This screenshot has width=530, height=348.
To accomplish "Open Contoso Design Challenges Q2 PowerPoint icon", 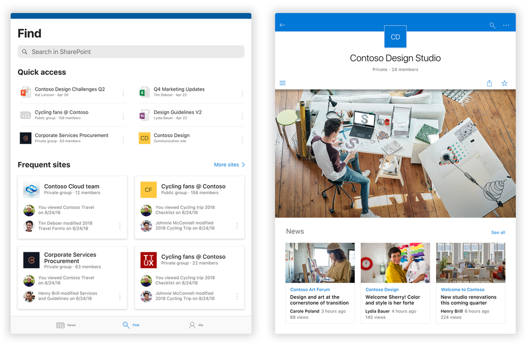I will click(25, 92).
